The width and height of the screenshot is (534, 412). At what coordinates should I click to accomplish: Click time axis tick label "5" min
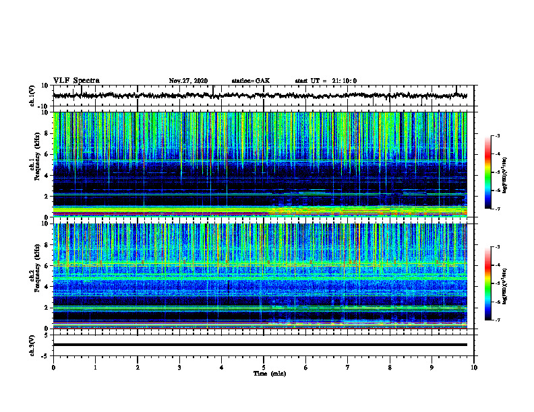(x=264, y=368)
